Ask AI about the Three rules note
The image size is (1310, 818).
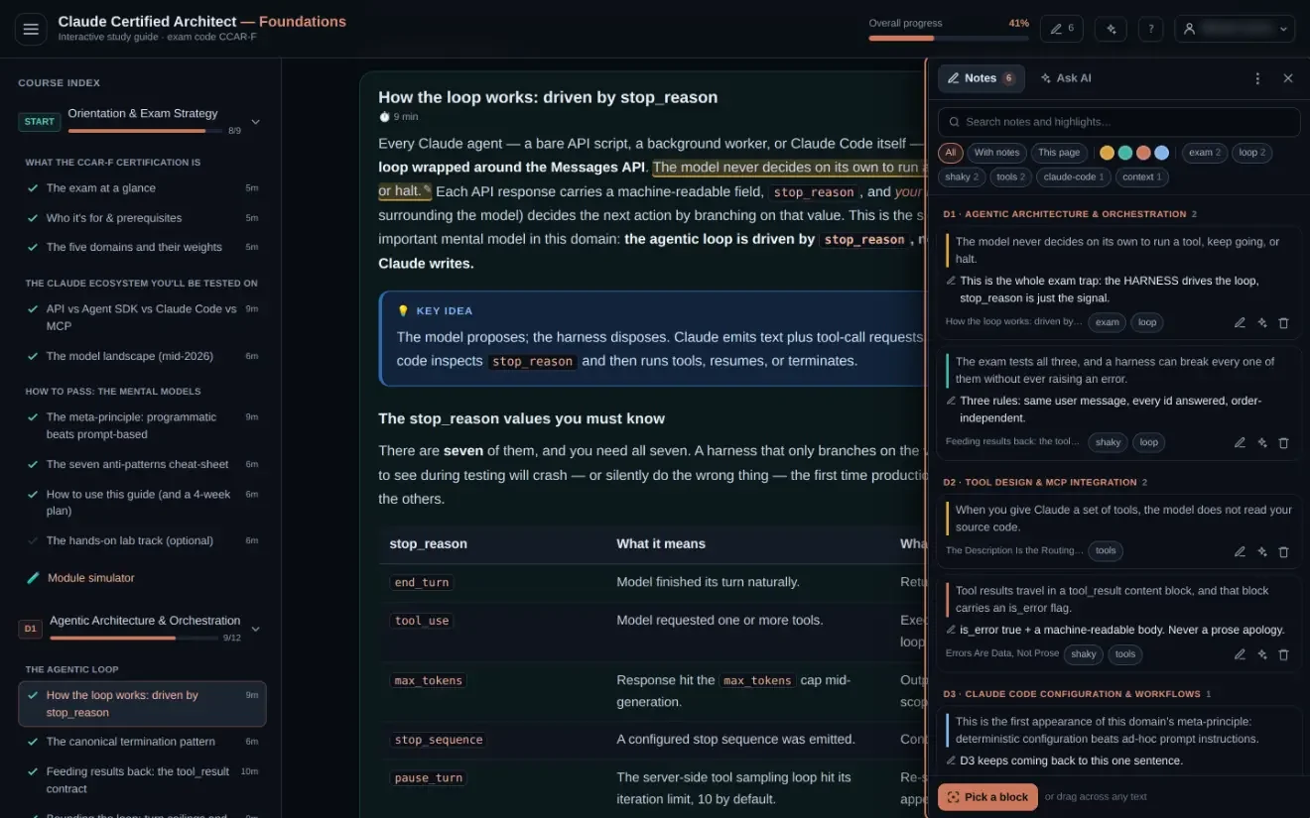[1262, 442]
